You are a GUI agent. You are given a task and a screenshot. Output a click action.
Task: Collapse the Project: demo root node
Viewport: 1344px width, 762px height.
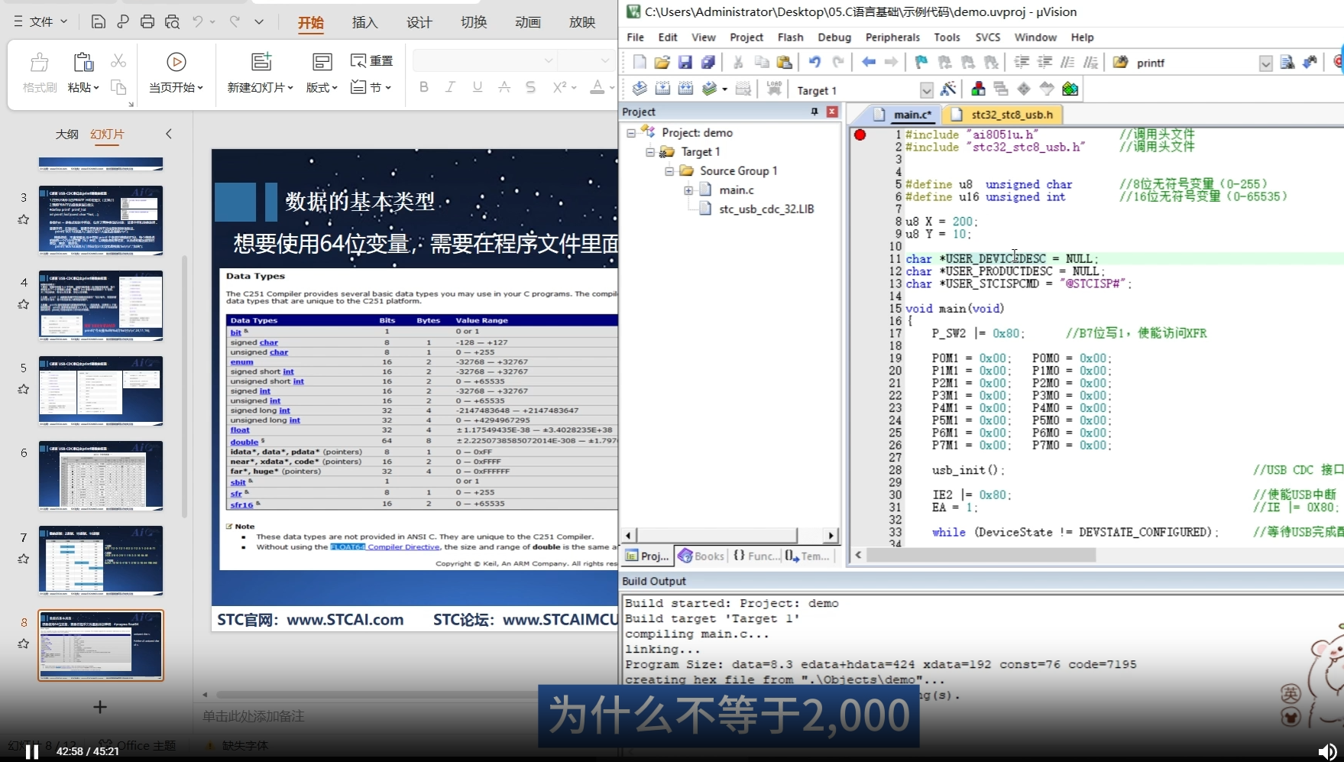pos(631,133)
